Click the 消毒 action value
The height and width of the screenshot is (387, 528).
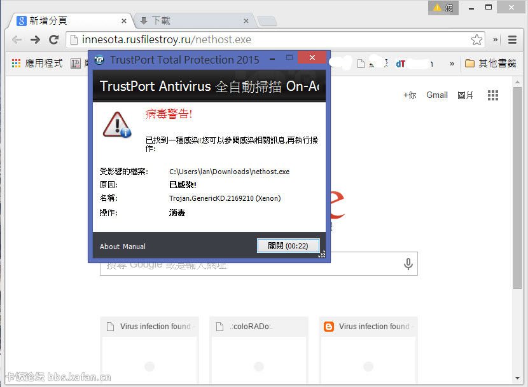click(177, 213)
